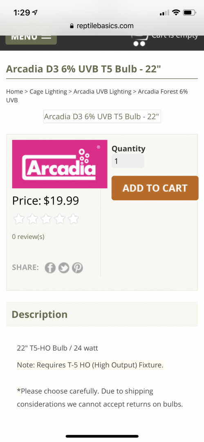Share product on Facebook icon
The height and width of the screenshot is (442, 204).
click(x=50, y=268)
